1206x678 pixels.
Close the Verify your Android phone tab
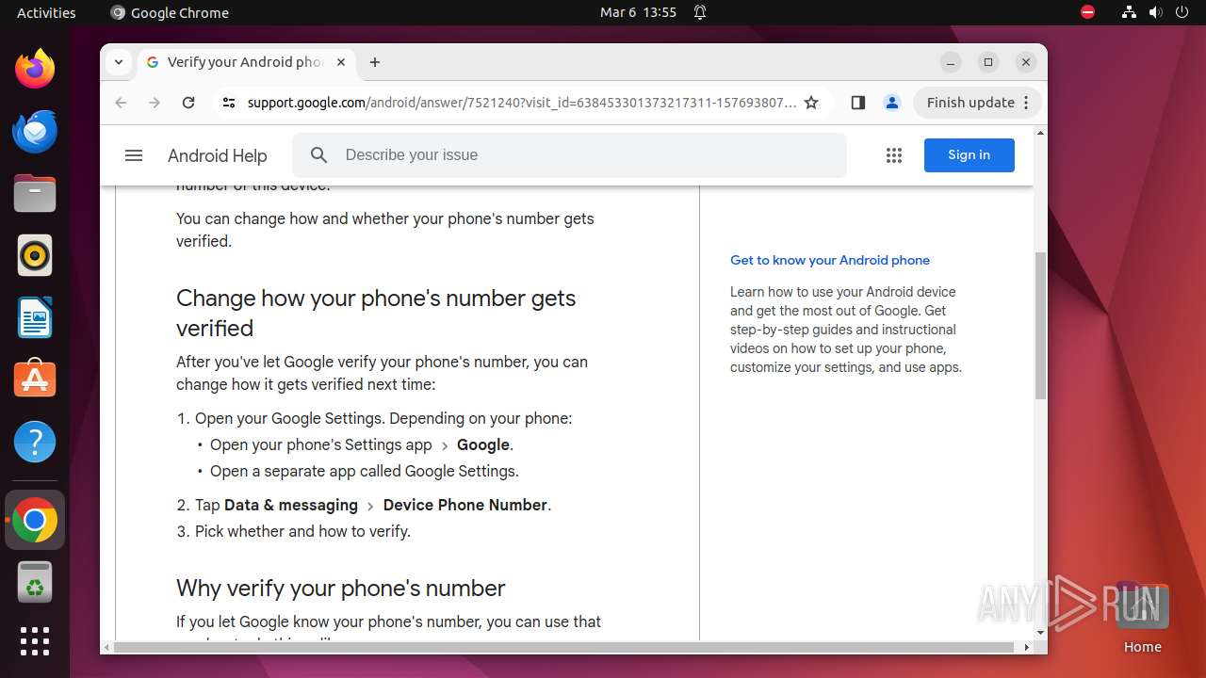[x=341, y=62]
